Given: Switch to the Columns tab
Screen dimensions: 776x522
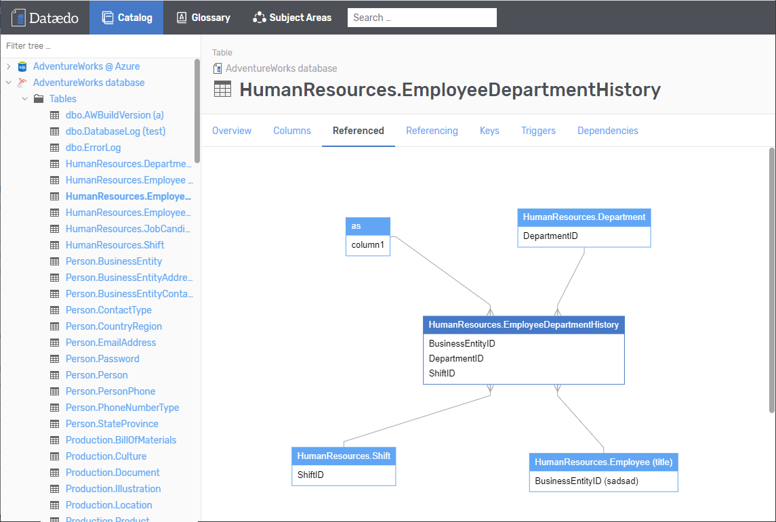Looking at the screenshot, I should 292,131.
